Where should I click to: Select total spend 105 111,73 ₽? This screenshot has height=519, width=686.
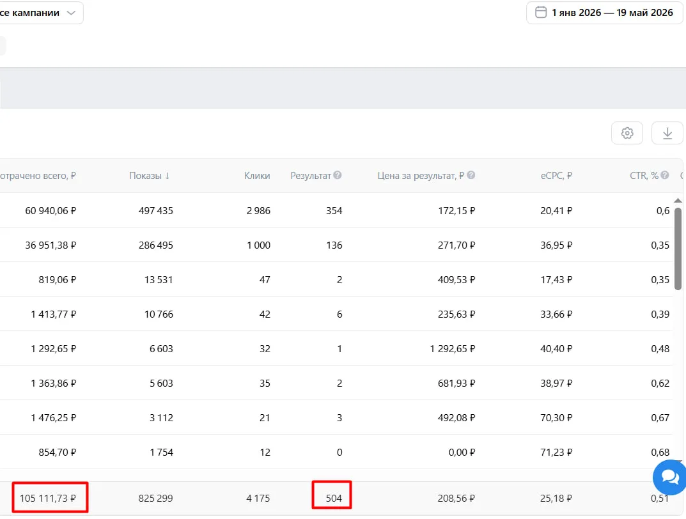point(48,499)
